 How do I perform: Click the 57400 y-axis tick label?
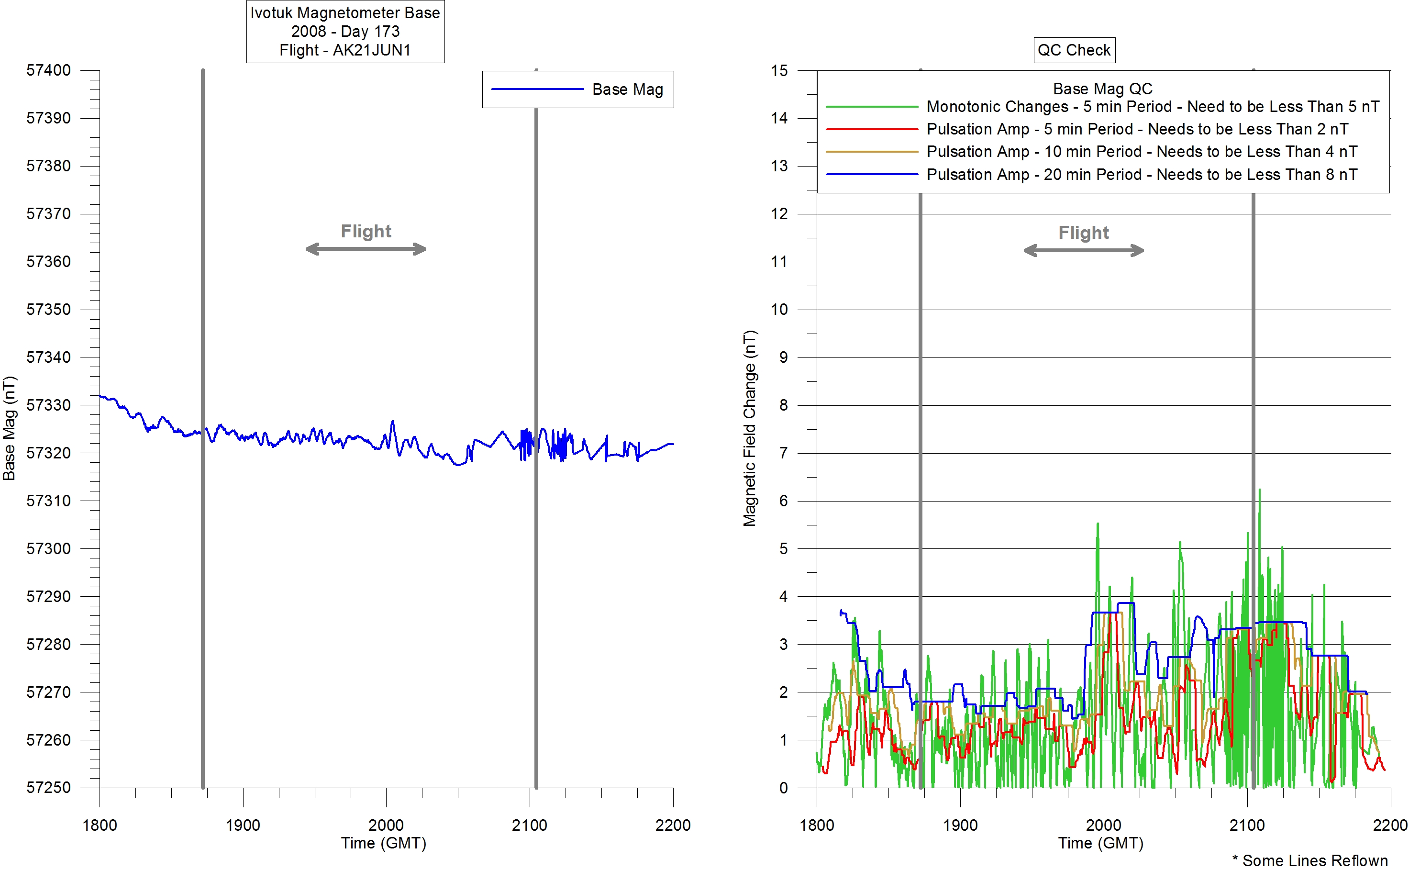pos(48,70)
